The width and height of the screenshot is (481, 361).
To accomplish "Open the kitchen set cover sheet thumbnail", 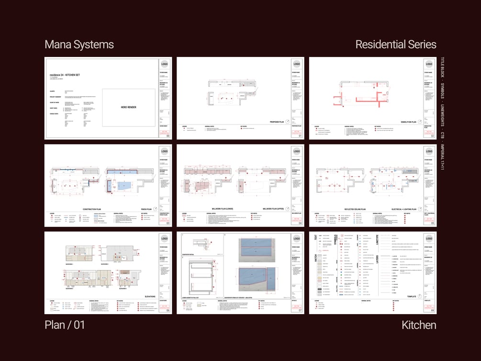I will tap(108, 98).
